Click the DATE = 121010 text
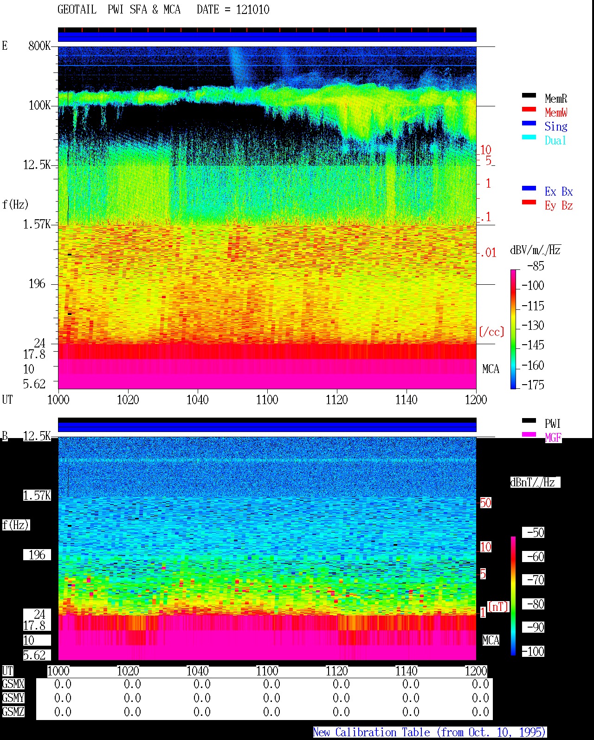This screenshot has height=740, width=594. point(233,10)
